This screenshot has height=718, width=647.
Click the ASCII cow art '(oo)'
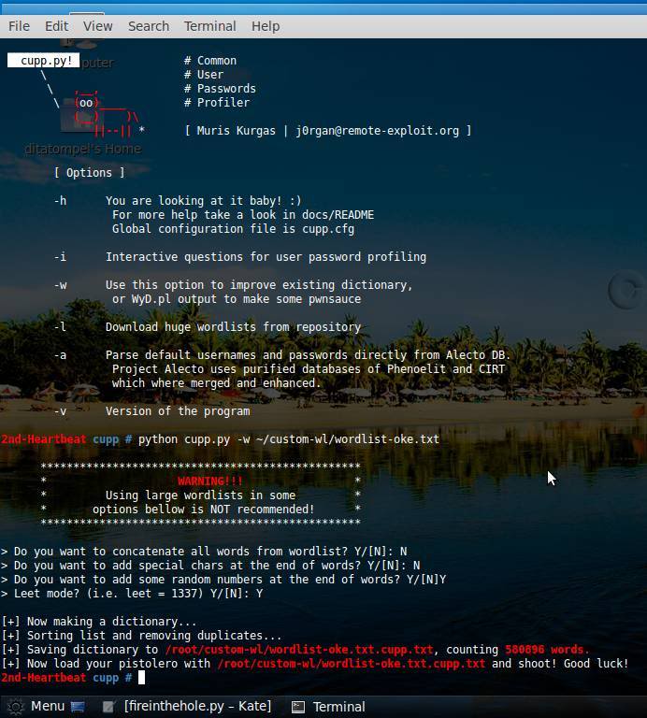coord(86,103)
